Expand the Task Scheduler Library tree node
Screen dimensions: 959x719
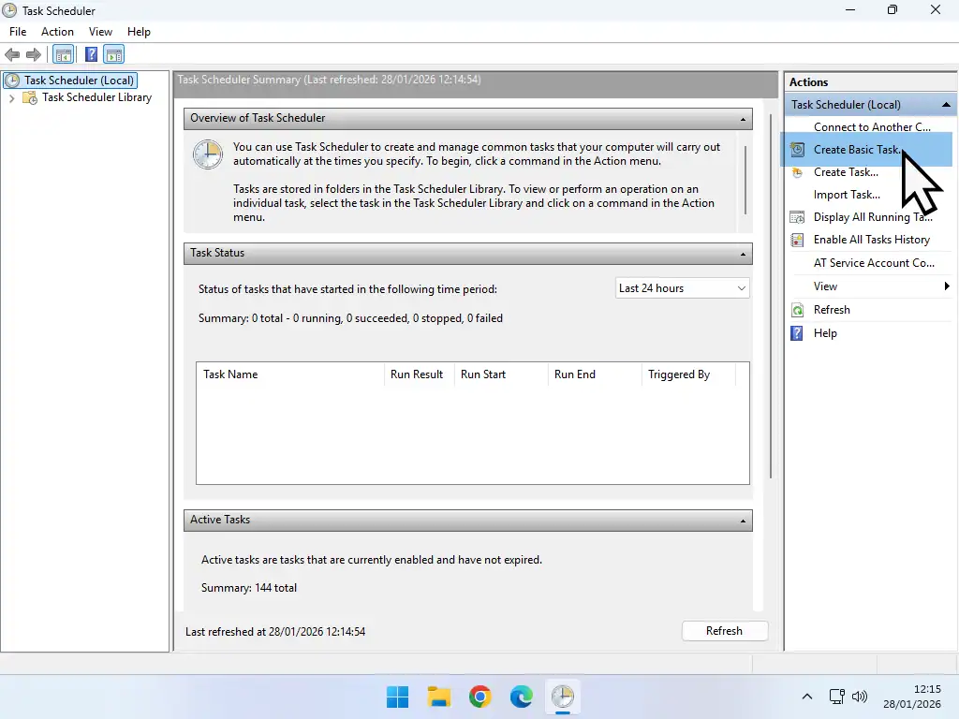[11, 97]
